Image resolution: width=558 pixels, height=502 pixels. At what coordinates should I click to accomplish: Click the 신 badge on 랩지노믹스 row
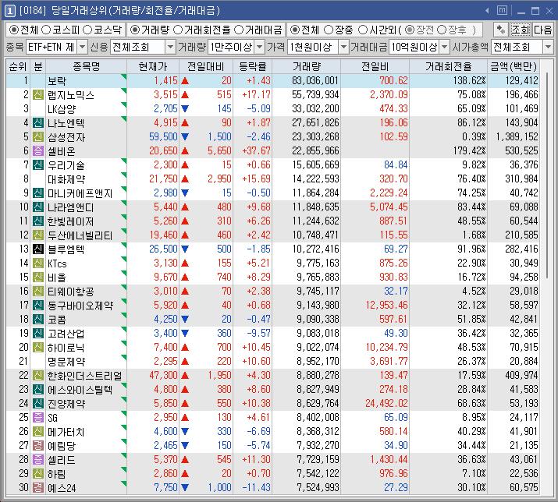(x=38, y=95)
